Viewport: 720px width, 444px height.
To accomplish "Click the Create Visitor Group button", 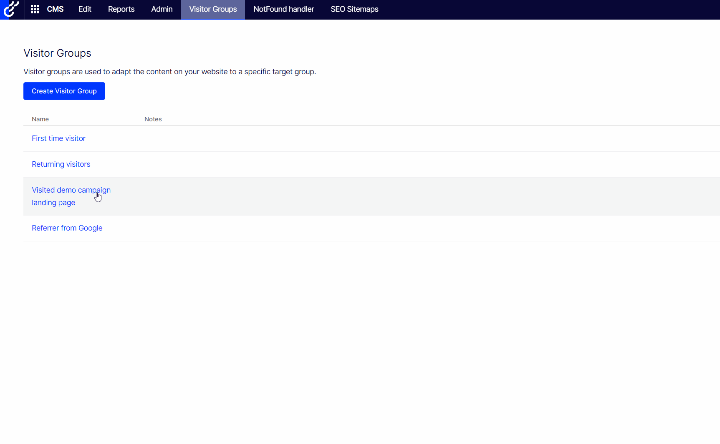I will coord(64,91).
